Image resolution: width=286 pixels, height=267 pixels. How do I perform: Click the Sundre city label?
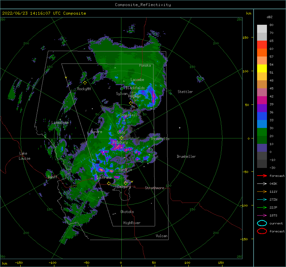pos(96,131)
